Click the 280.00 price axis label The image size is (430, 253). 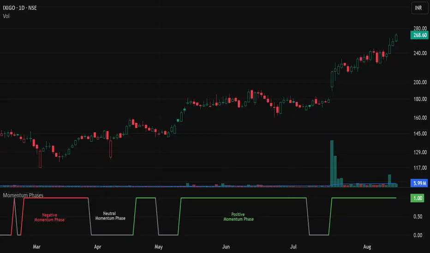[420, 28]
